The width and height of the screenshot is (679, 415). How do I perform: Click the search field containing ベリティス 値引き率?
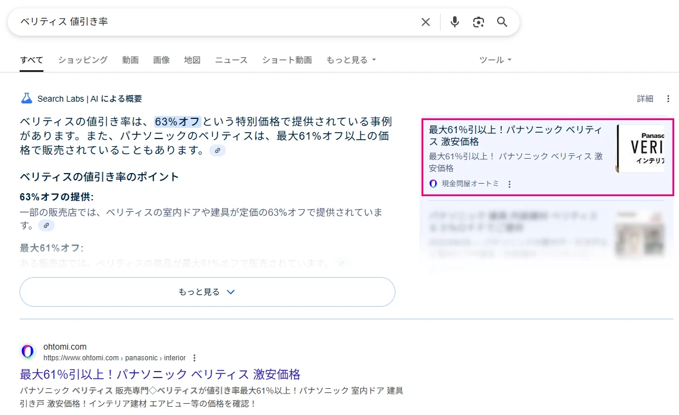pyautogui.click(x=216, y=21)
